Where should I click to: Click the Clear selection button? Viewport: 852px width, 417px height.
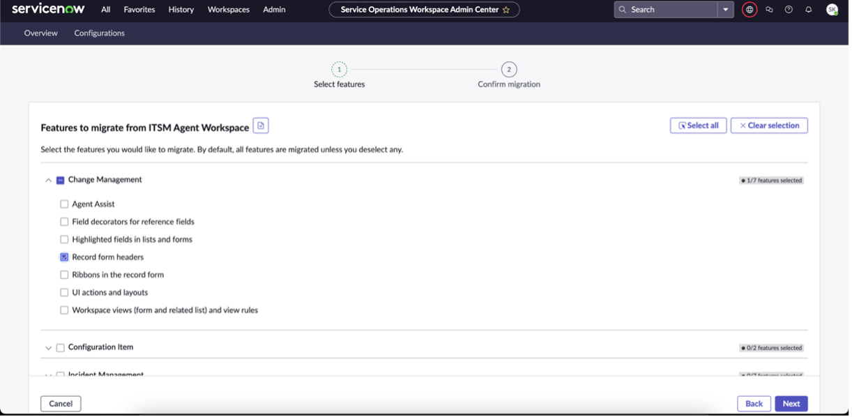point(770,126)
